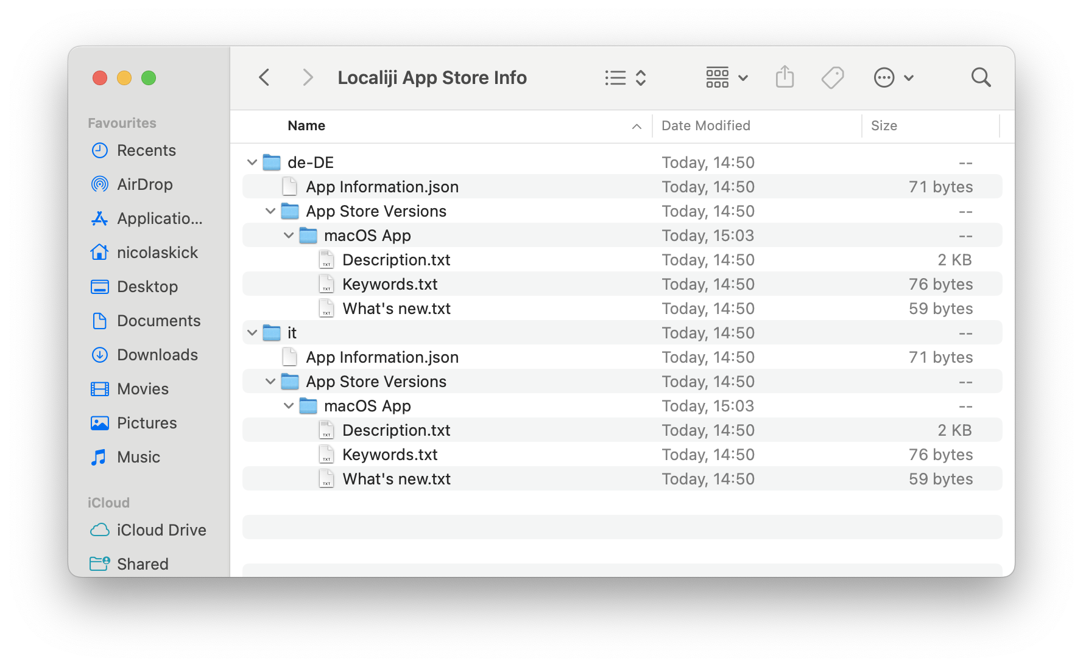Collapse the de-DE folder
This screenshot has width=1083, height=667.
click(252, 162)
